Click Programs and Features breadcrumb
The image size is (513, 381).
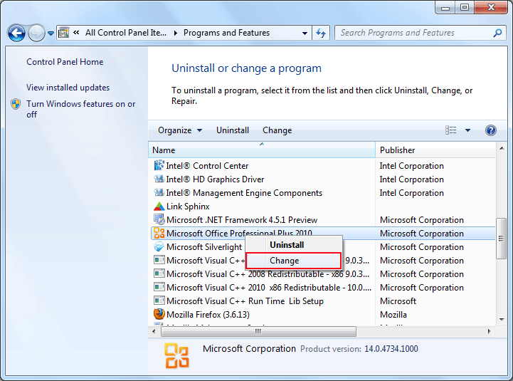click(x=226, y=33)
